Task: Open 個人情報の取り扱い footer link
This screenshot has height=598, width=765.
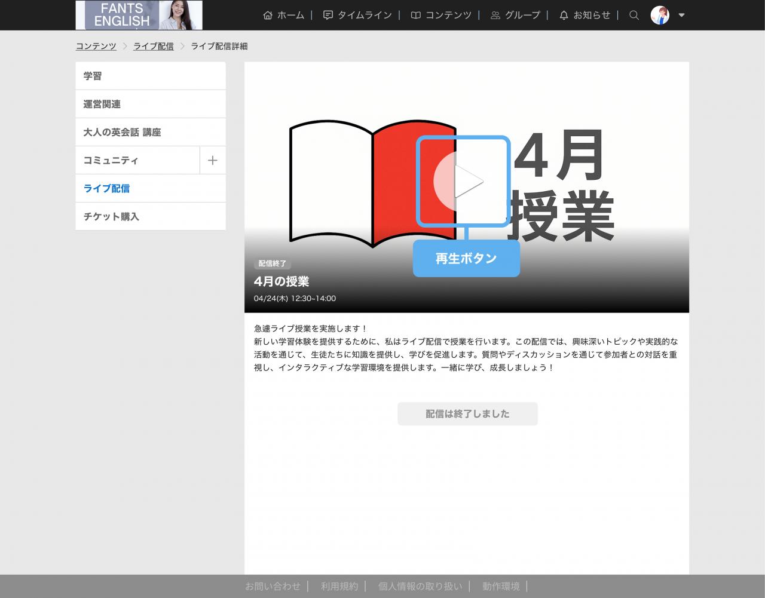Action: pyautogui.click(x=420, y=586)
